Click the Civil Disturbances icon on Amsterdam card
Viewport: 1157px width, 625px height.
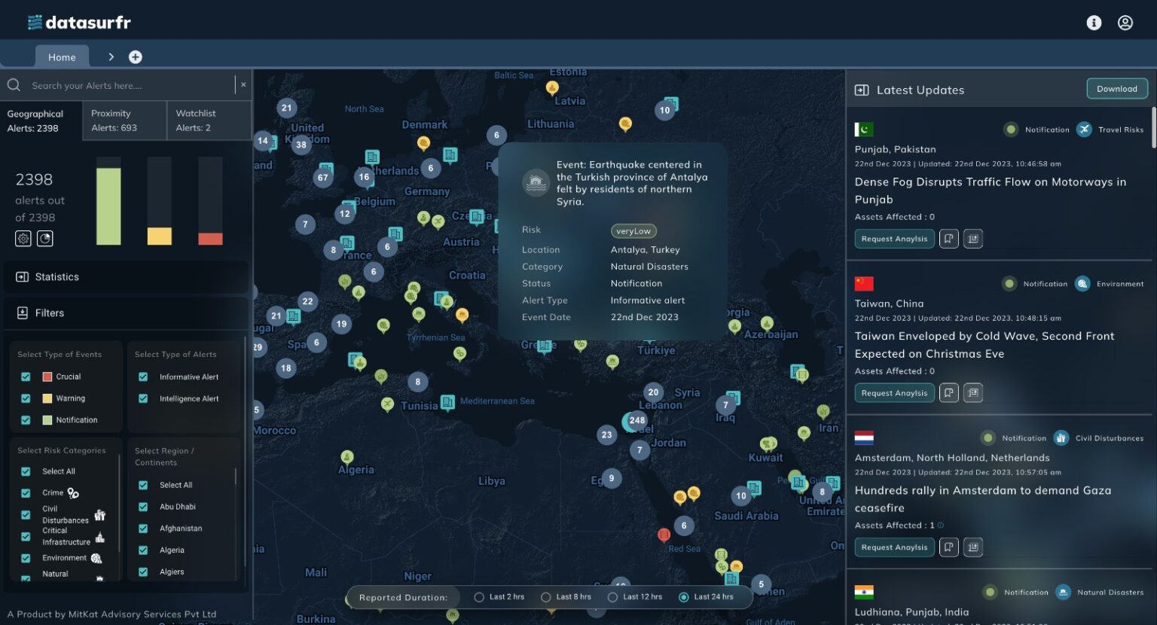tap(1061, 438)
